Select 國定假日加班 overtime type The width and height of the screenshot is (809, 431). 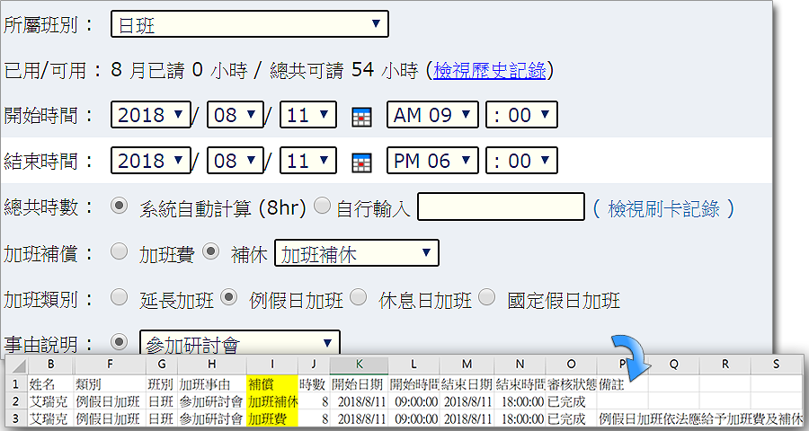[x=486, y=297]
